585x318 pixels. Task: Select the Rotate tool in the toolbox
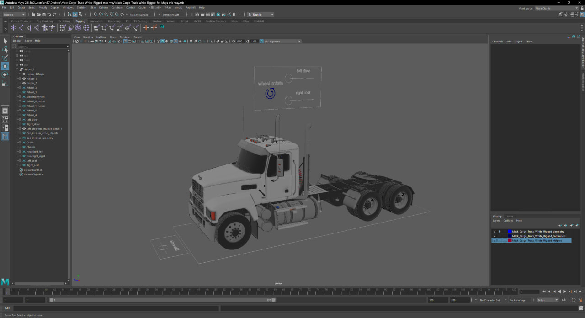coord(5,74)
